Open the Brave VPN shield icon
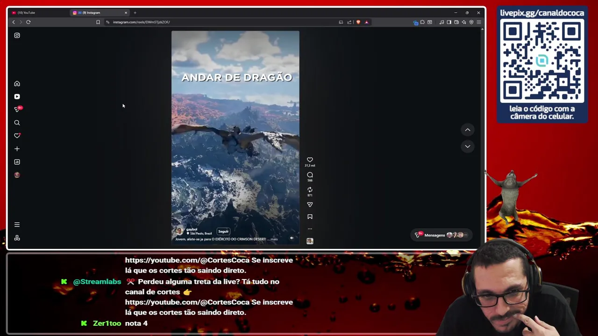This screenshot has height=336, width=598. [471, 22]
